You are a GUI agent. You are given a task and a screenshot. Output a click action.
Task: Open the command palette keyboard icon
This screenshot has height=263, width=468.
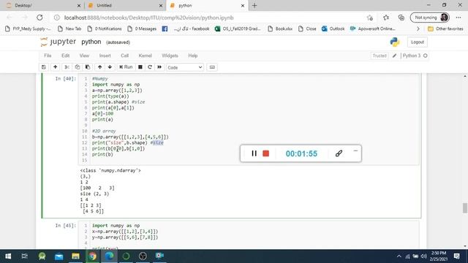pos(212,67)
